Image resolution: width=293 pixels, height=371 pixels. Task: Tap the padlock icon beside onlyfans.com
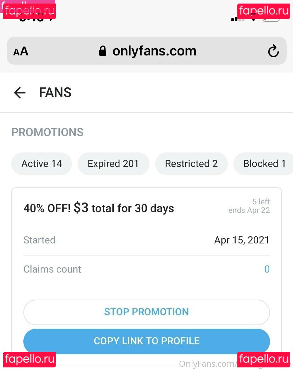(x=102, y=50)
